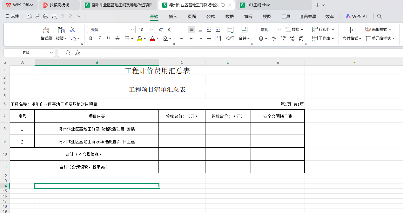Click the Cut scissors icon
This screenshot has height=213, width=403.
(x=73, y=30)
